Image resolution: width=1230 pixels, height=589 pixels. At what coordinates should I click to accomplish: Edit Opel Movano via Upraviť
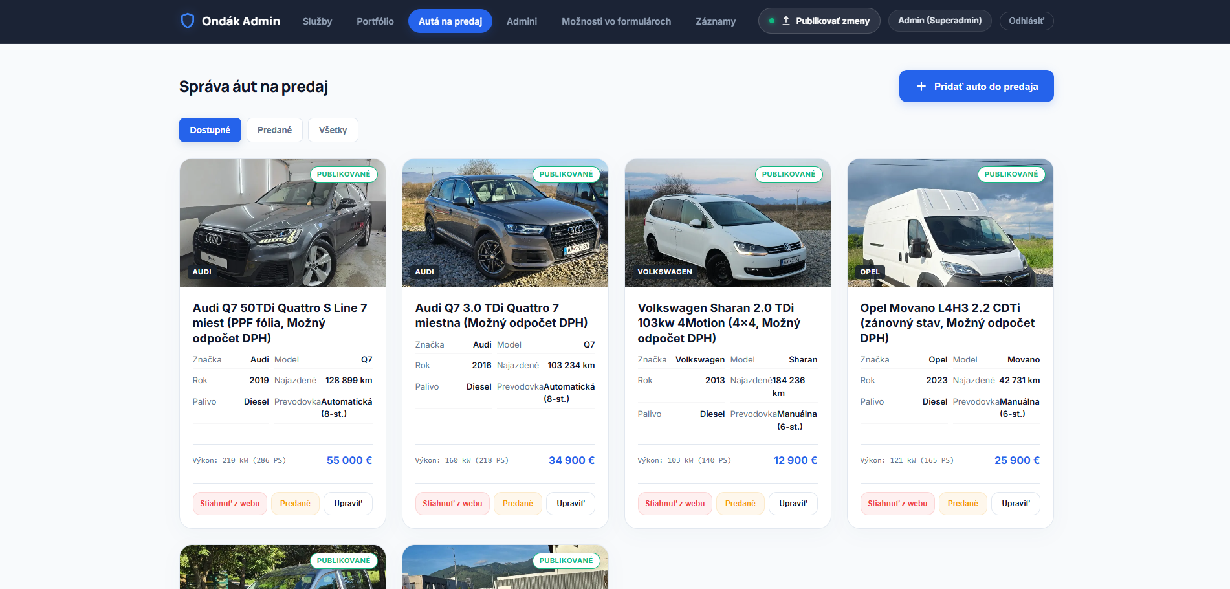coord(1016,504)
